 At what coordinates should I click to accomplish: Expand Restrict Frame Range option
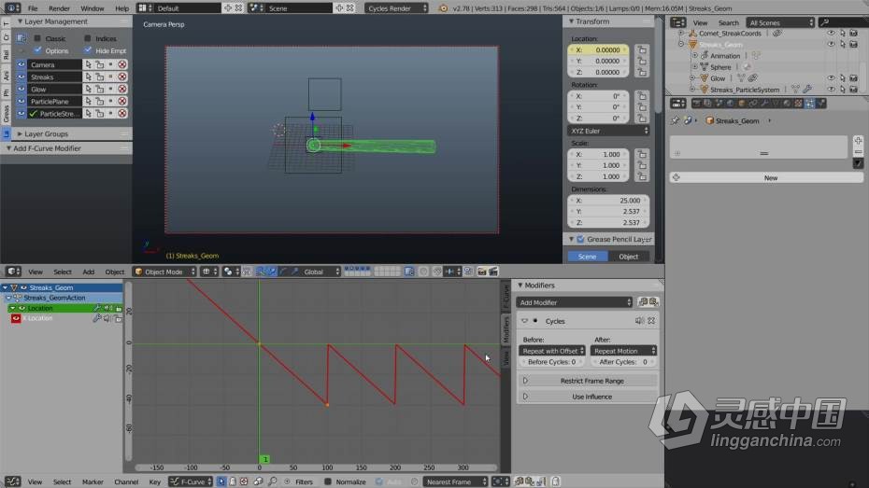(x=588, y=381)
